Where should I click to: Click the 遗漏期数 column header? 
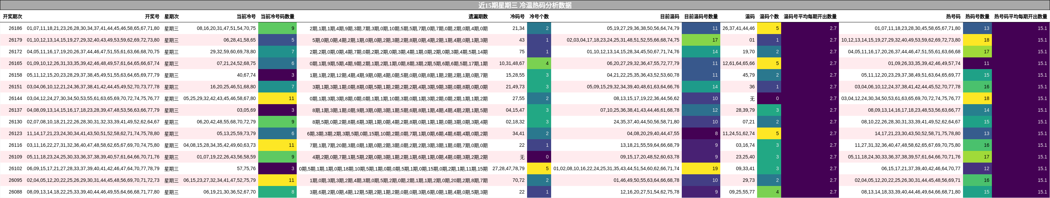pos(478,17)
